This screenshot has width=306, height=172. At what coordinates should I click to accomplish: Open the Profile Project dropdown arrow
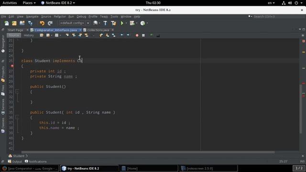tap(147, 23)
